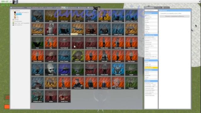The width and height of the screenshot is (201, 113).
Task: Spawn the Dog NPC
Action: coord(51,43)
